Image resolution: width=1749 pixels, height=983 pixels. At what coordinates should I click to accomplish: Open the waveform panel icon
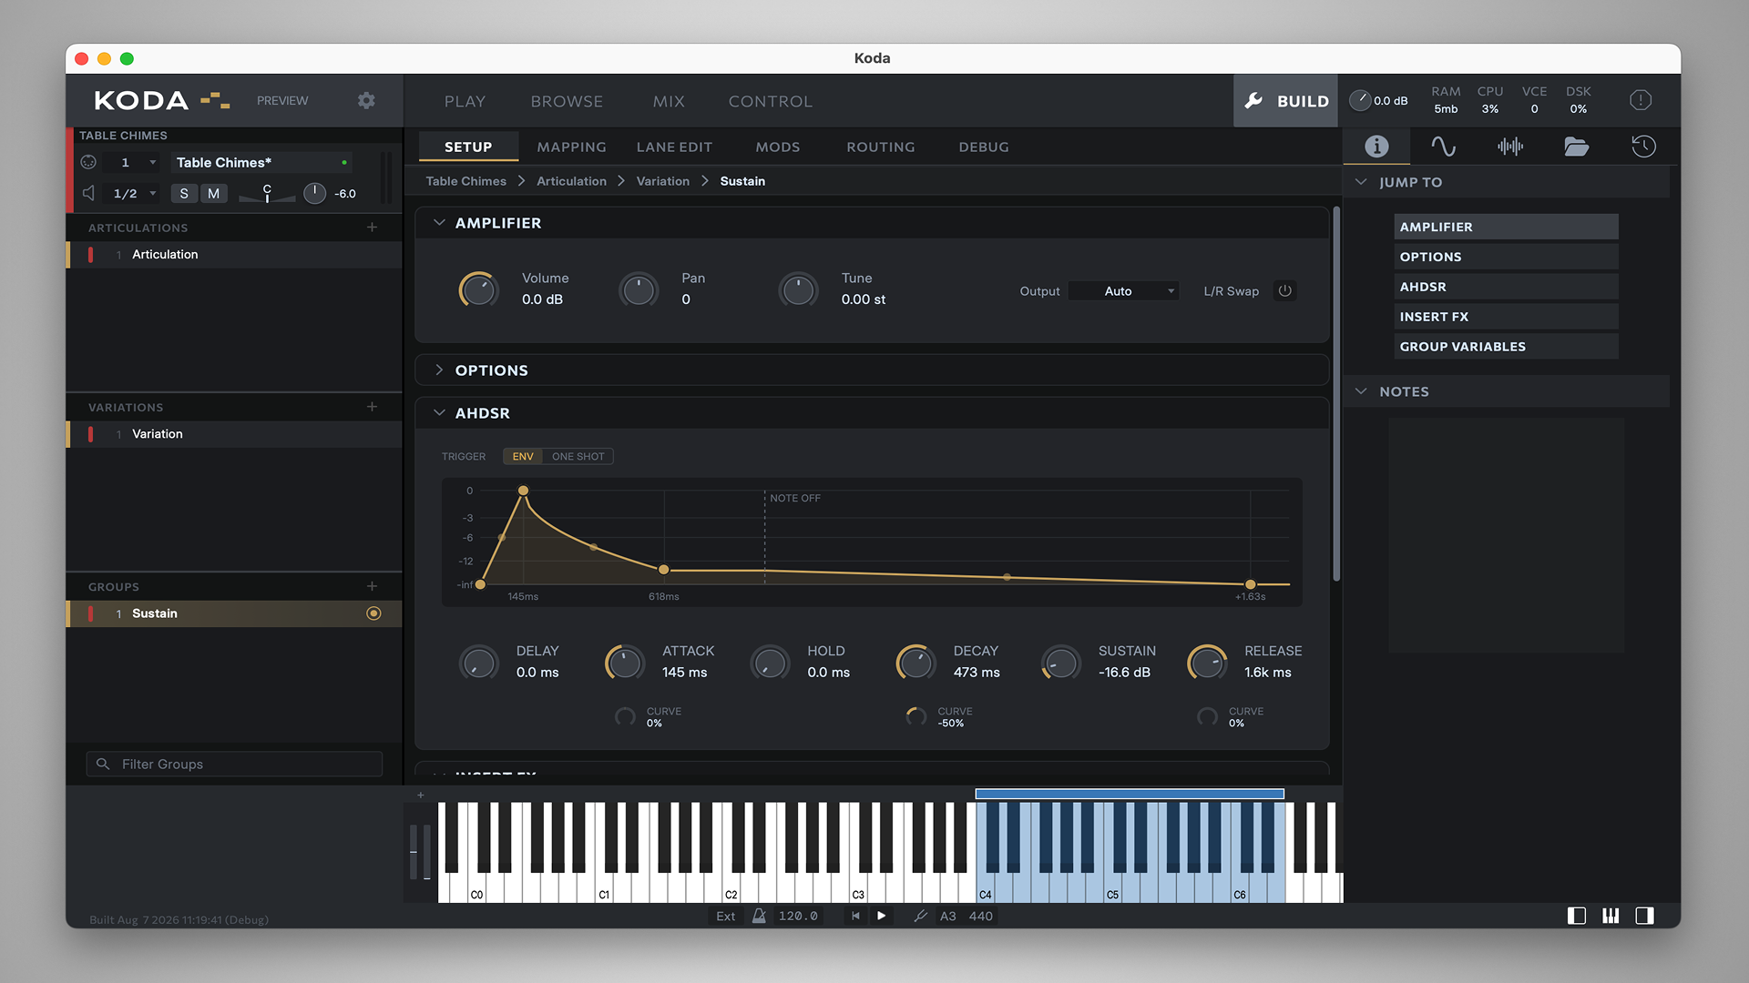coord(1510,147)
